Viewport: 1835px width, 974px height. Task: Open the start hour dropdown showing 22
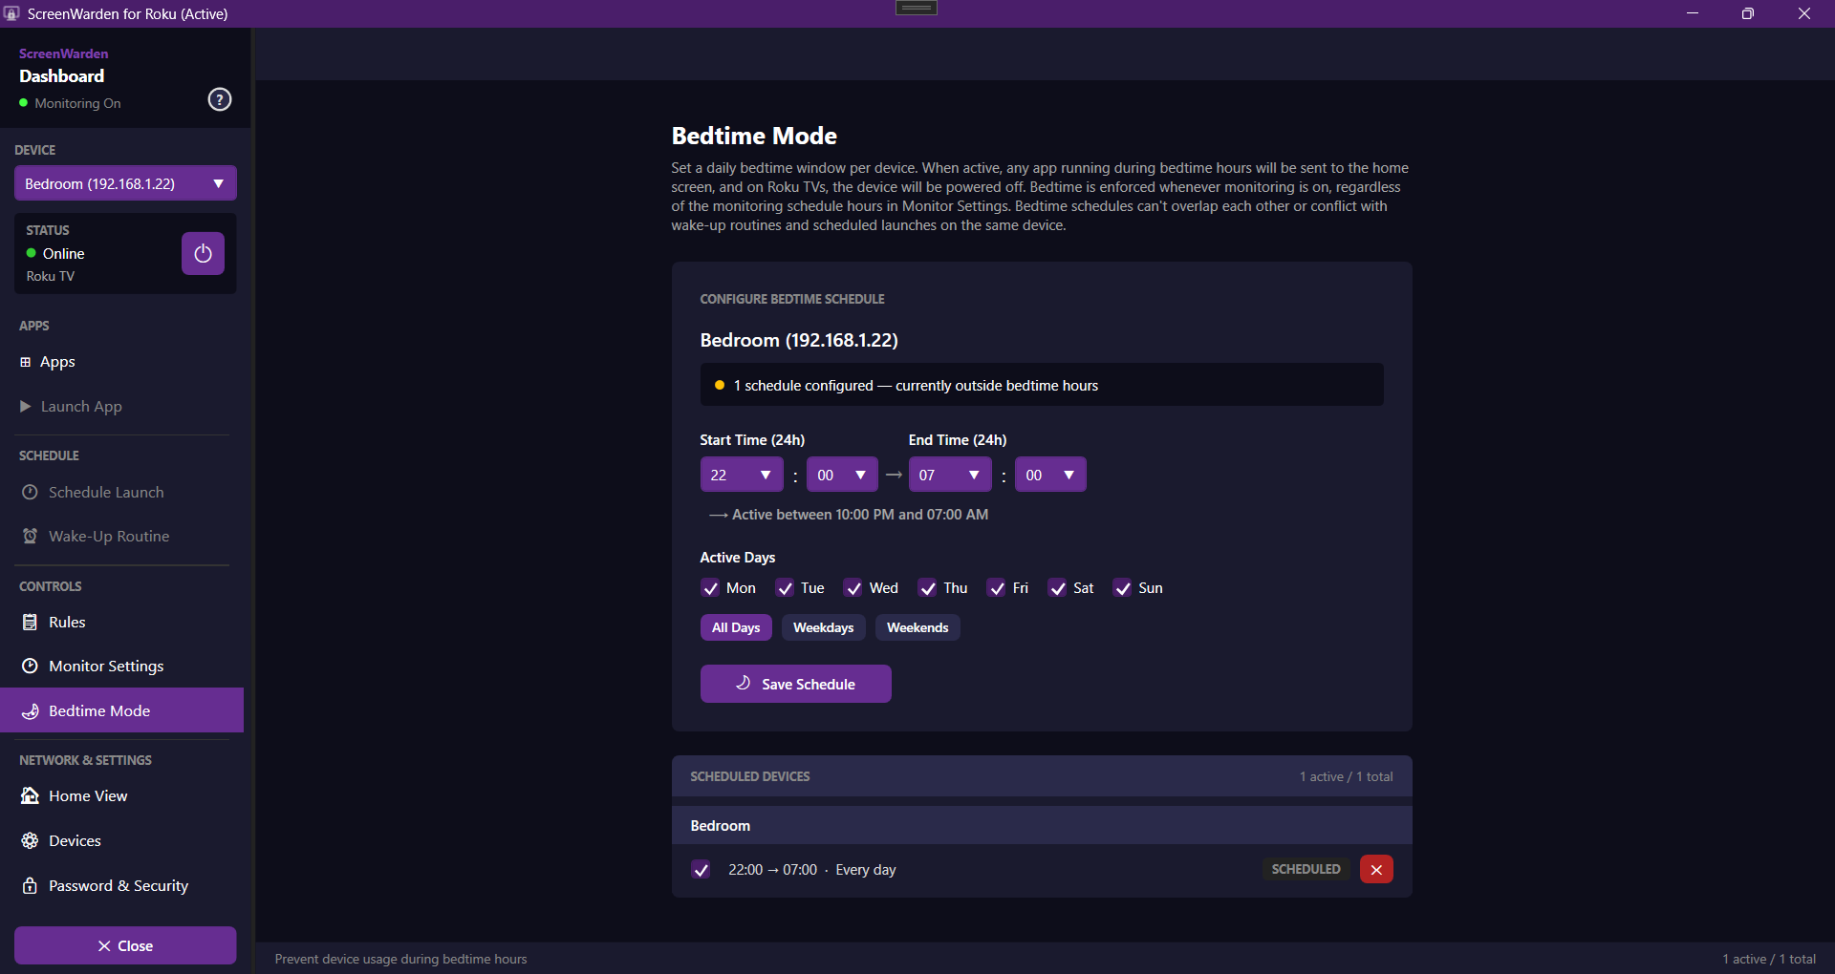point(742,475)
